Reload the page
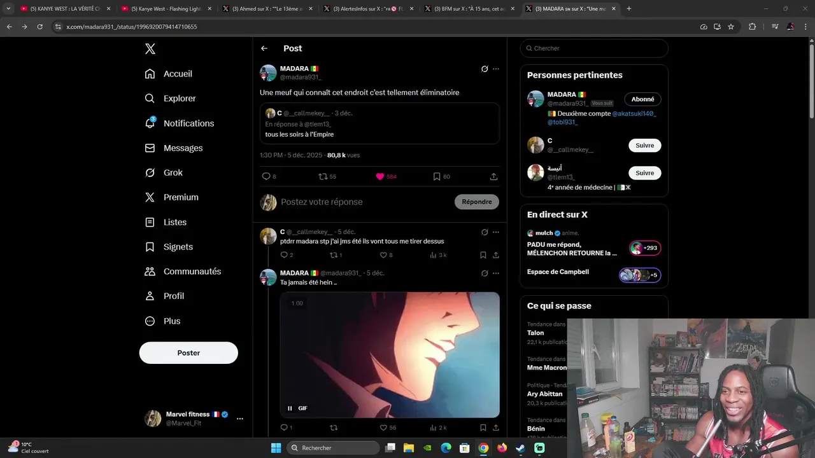 (x=39, y=27)
